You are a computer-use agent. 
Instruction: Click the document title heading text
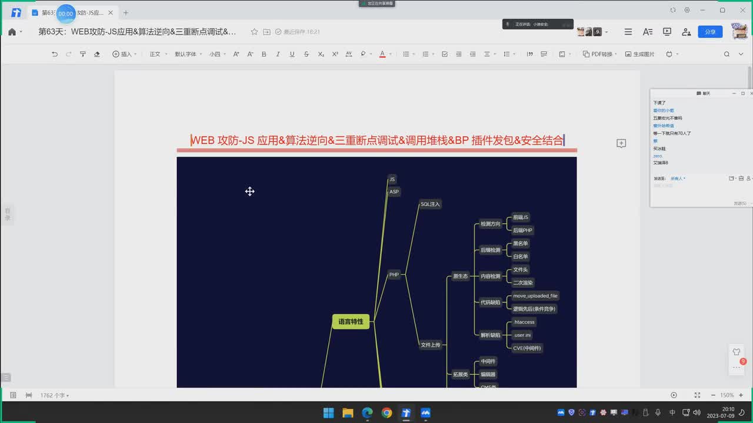click(x=377, y=140)
